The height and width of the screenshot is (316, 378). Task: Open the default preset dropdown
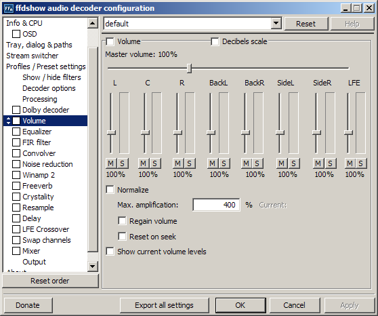[x=276, y=24]
